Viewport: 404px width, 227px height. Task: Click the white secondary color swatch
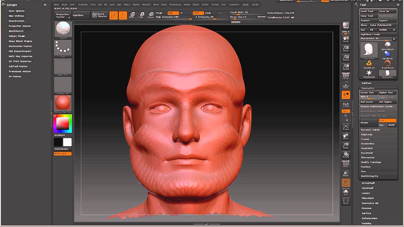[67, 142]
